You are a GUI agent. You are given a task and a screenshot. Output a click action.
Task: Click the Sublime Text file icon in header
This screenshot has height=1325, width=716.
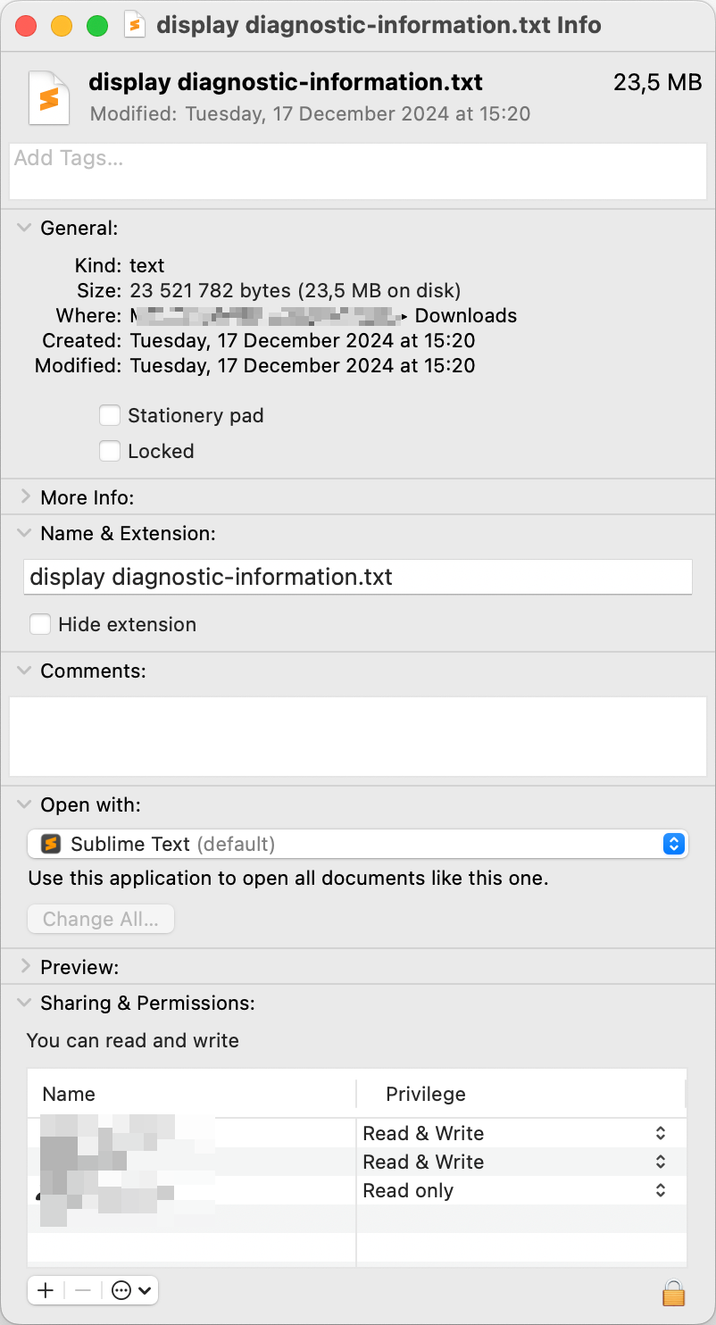coord(49,97)
